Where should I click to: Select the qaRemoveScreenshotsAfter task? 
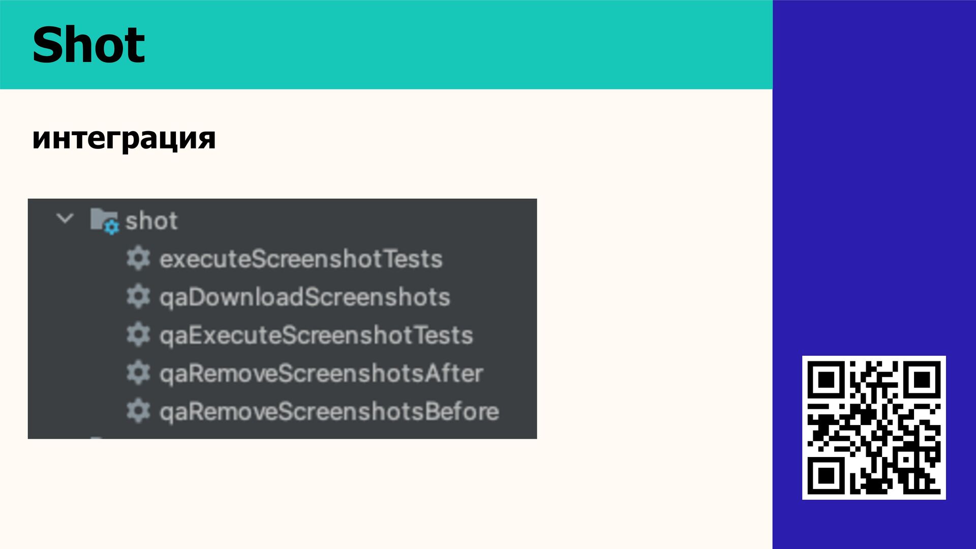321,374
